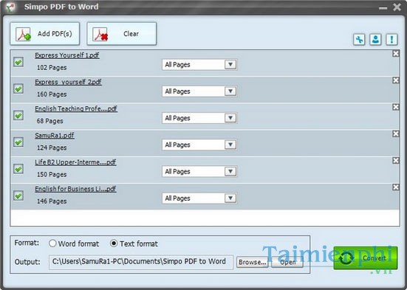Toggle SamuRa1.pdf checkbox
Image resolution: width=407 pixels, height=290 pixels.
[x=18, y=142]
